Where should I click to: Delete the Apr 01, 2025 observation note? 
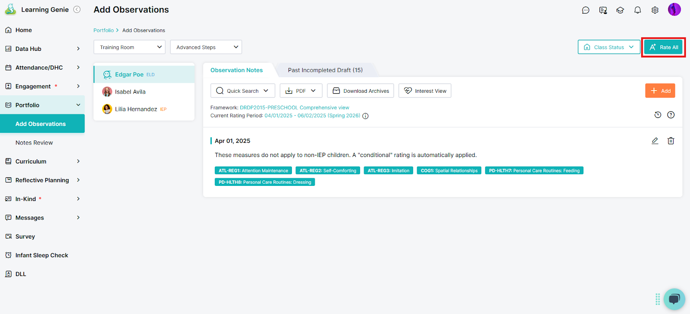point(671,141)
